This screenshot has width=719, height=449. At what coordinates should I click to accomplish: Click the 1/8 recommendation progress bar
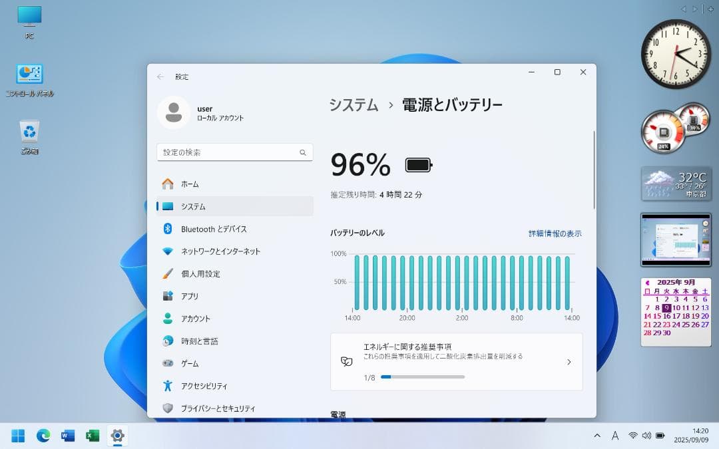point(422,377)
